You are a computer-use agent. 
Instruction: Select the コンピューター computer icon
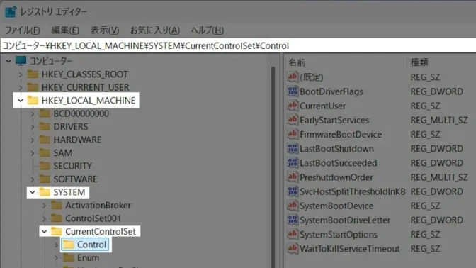click(x=21, y=61)
